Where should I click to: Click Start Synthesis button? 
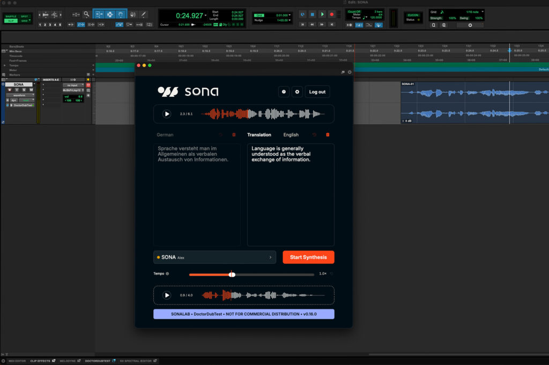[308, 257]
